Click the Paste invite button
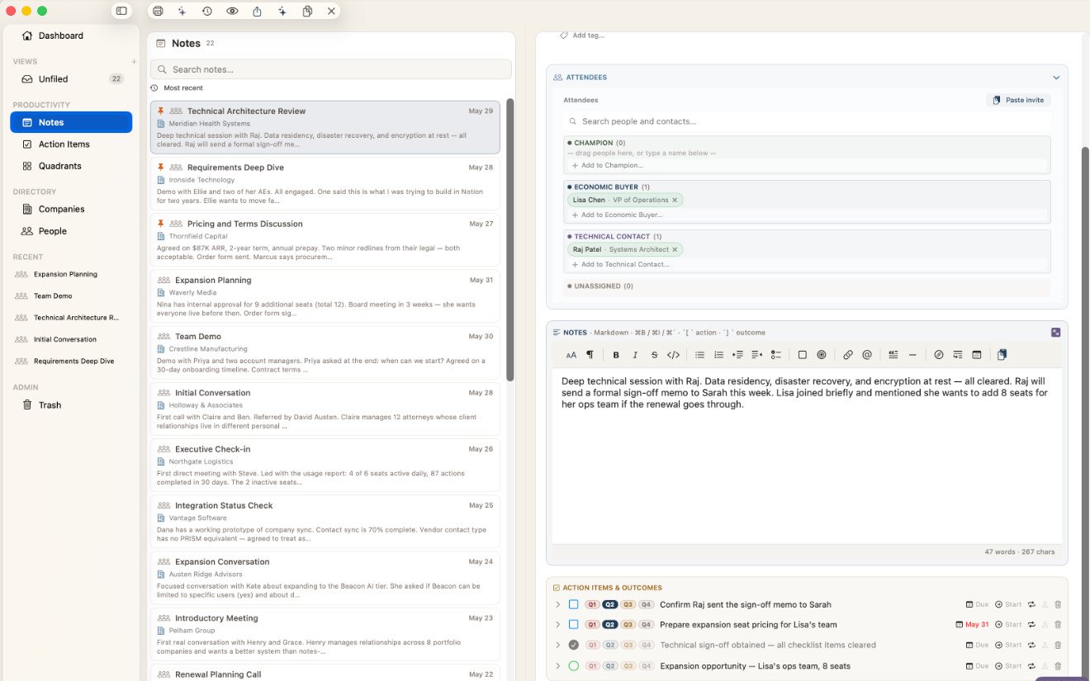Image resolution: width=1090 pixels, height=681 pixels. point(1018,100)
